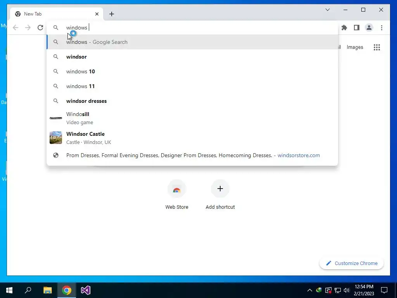Click search icon next to 'windows 11'
397x298 pixels.
click(56, 86)
